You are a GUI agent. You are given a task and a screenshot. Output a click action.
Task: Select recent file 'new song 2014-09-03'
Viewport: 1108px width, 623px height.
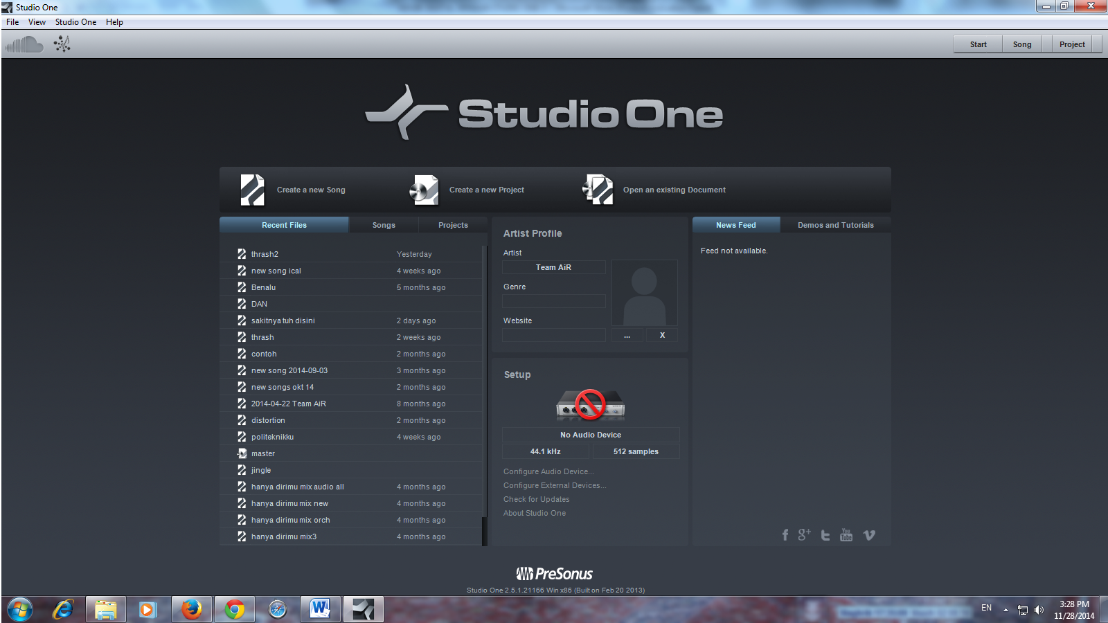click(x=350, y=370)
